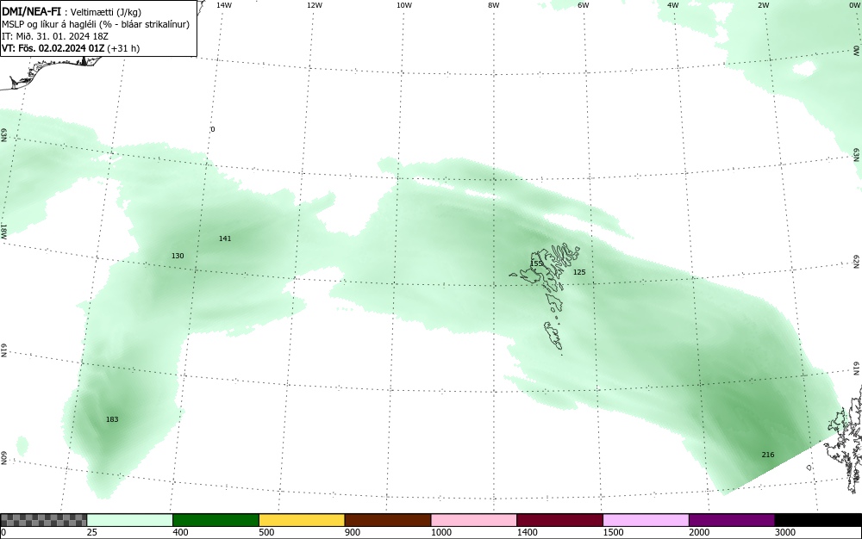Click the Veltimætti (J/kg) label
Viewport: 862px width, 539px height.
(x=105, y=13)
